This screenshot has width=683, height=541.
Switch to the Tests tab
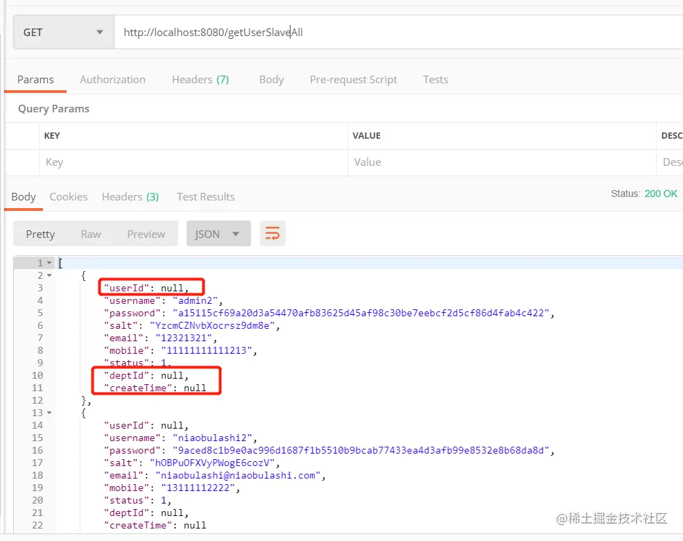(435, 80)
